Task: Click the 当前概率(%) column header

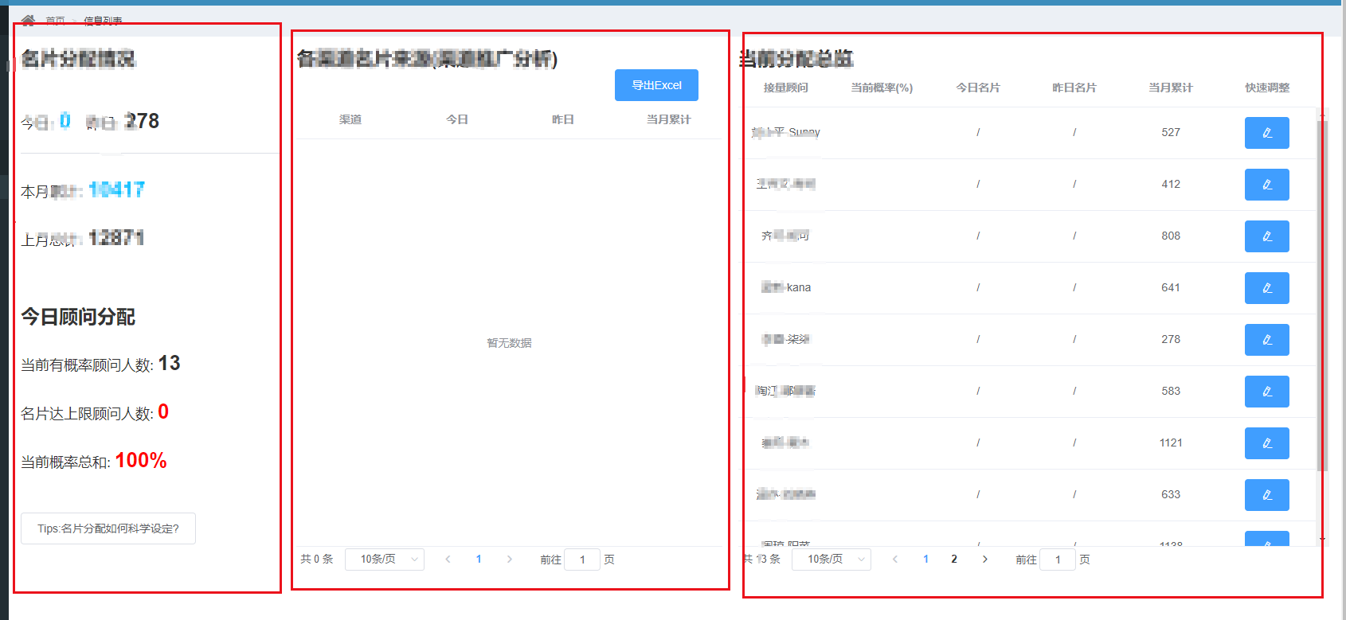Action: pos(882,88)
